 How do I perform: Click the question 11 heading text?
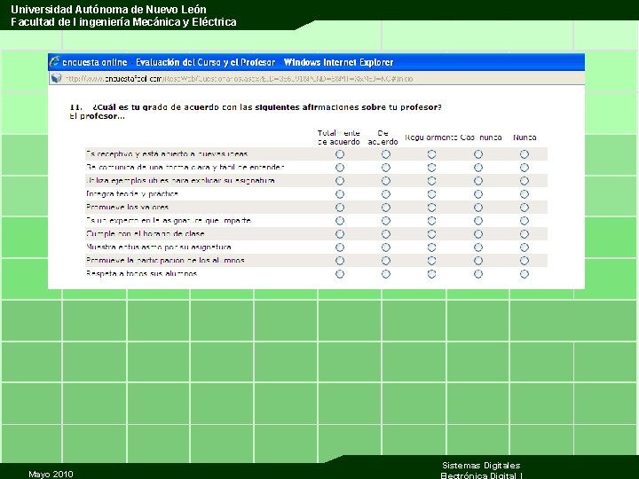[x=256, y=107]
